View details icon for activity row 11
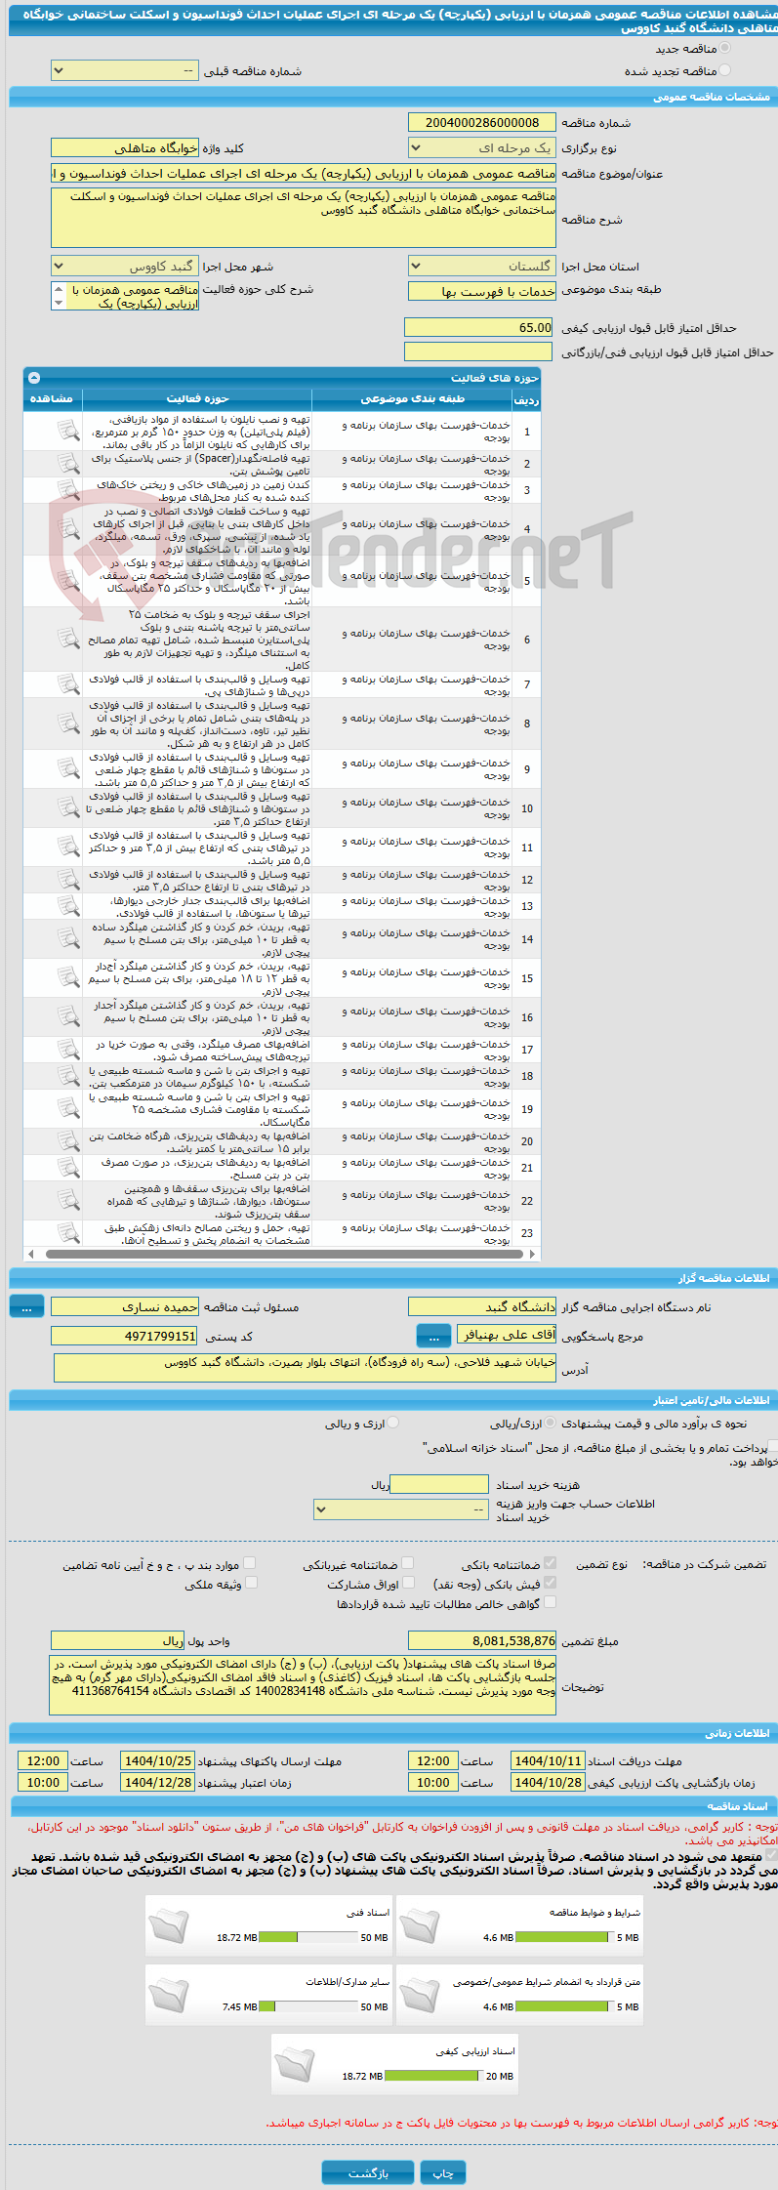Viewport: 778px width, 2190px height. pyautogui.click(x=67, y=847)
